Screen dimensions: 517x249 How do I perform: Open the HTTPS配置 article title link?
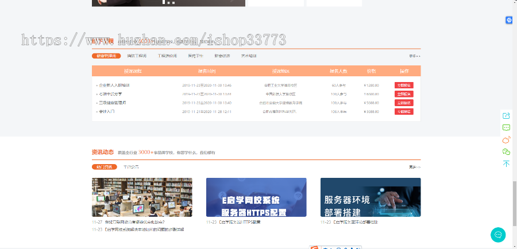point(240,223)
